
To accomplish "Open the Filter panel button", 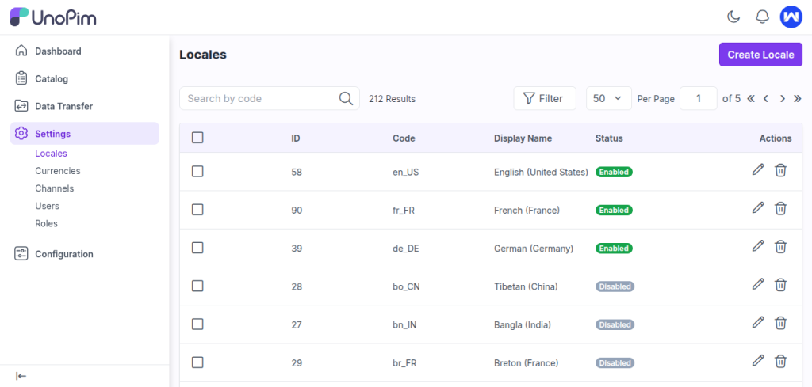I will [544, 98].
